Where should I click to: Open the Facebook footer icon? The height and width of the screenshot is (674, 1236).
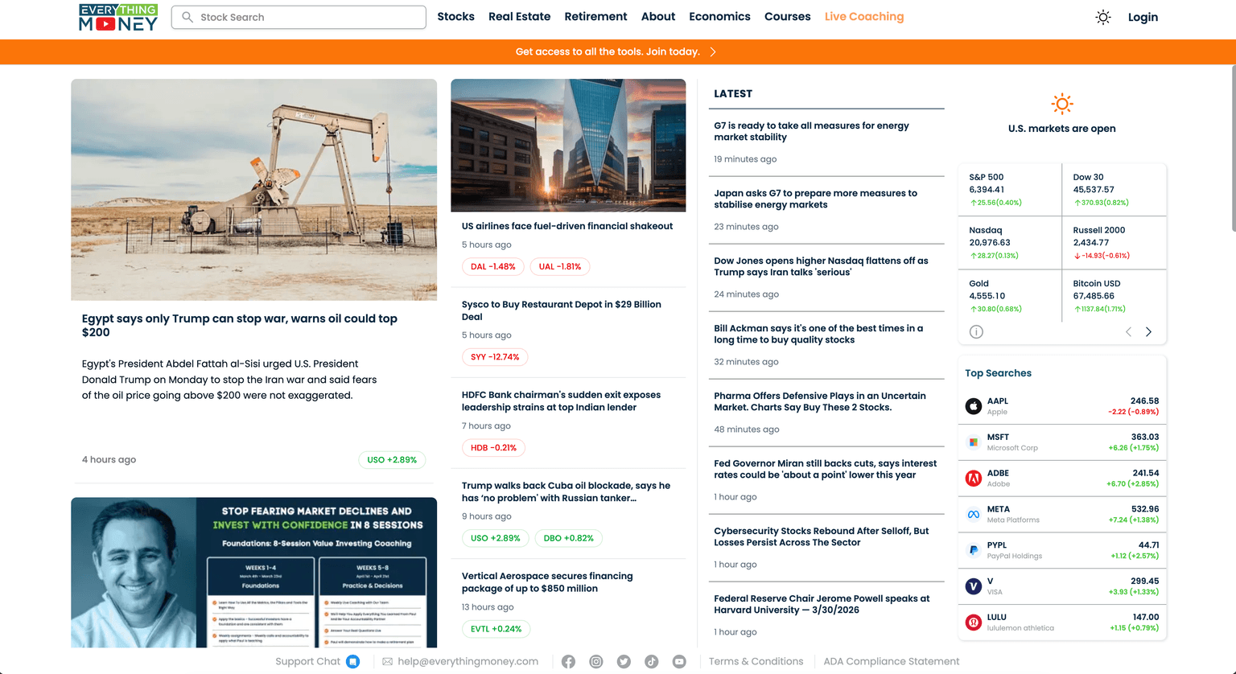click(x=568, y=661)
